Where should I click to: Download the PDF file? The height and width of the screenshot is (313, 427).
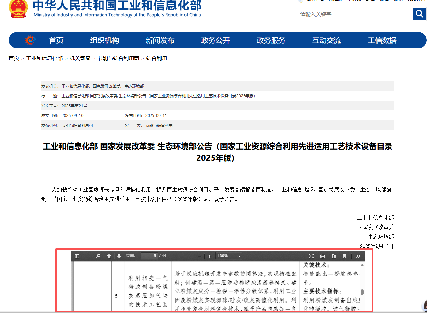(x=333, y=256)
